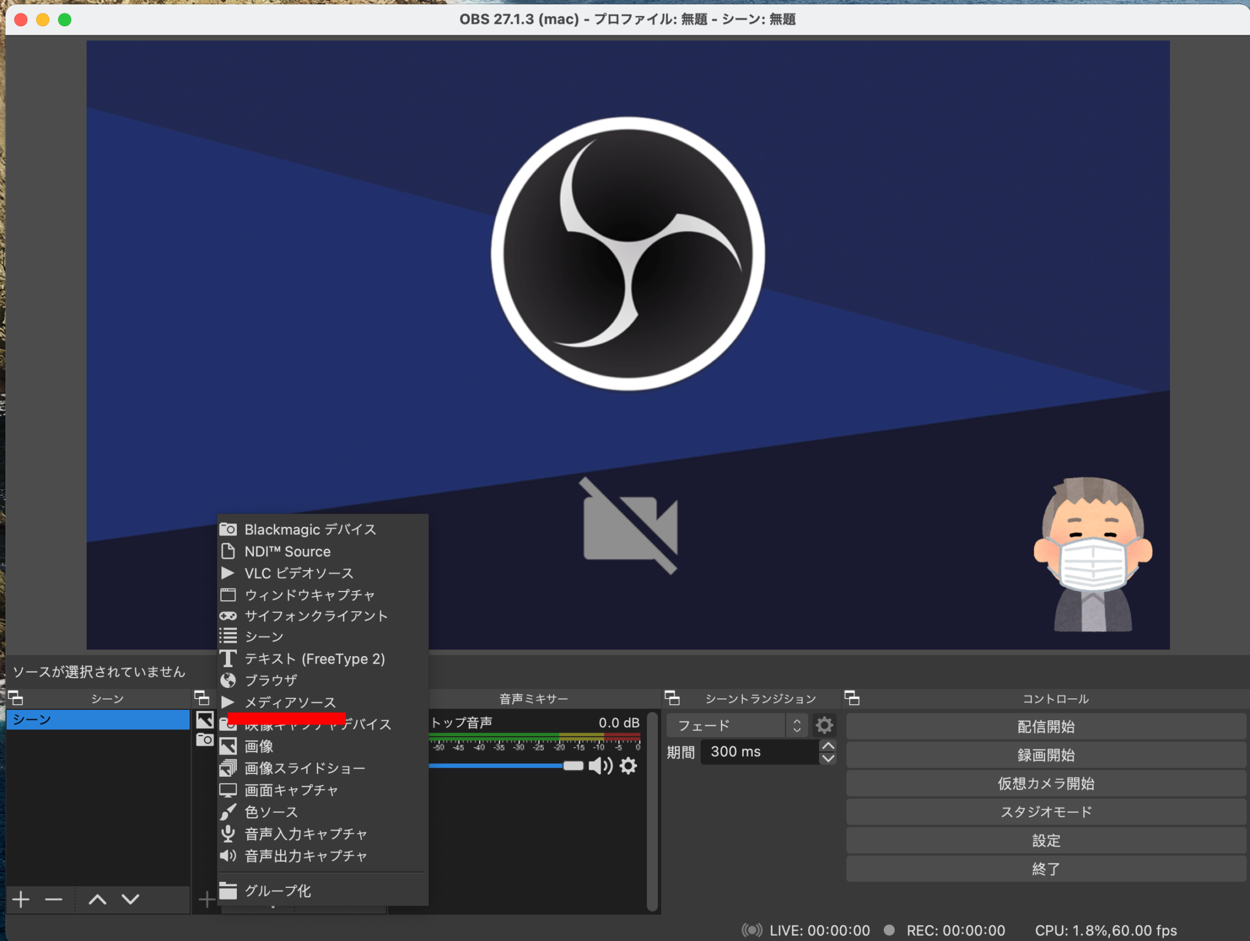Enable スタジオモード
1250x941 pixels.
pyautogui.click(x=1046, y=812)
